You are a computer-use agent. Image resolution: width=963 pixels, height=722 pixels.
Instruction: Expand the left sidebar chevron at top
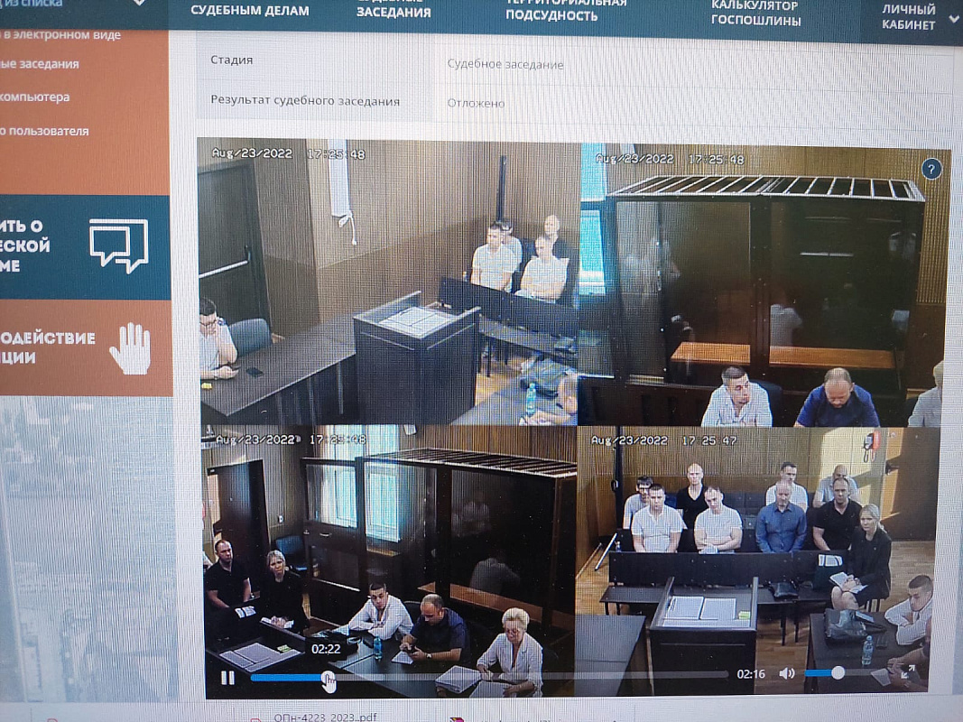138,4
